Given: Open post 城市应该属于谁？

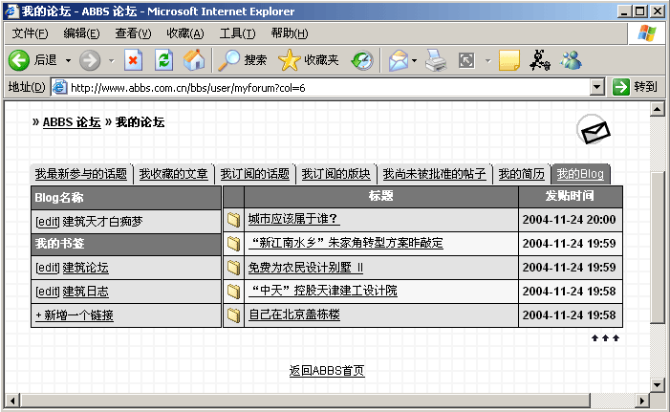Looking at the screenshot, I should pos(294,219).
